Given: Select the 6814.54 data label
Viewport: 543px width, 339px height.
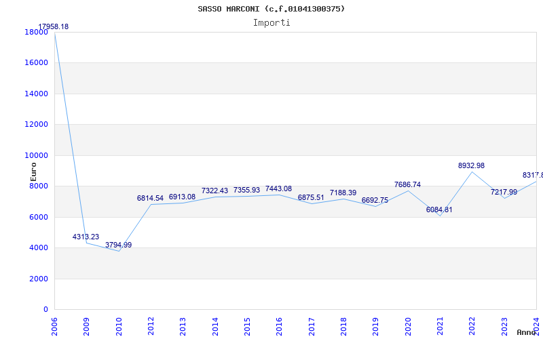Looking at the screenshot, I should (x=150, y=198).
